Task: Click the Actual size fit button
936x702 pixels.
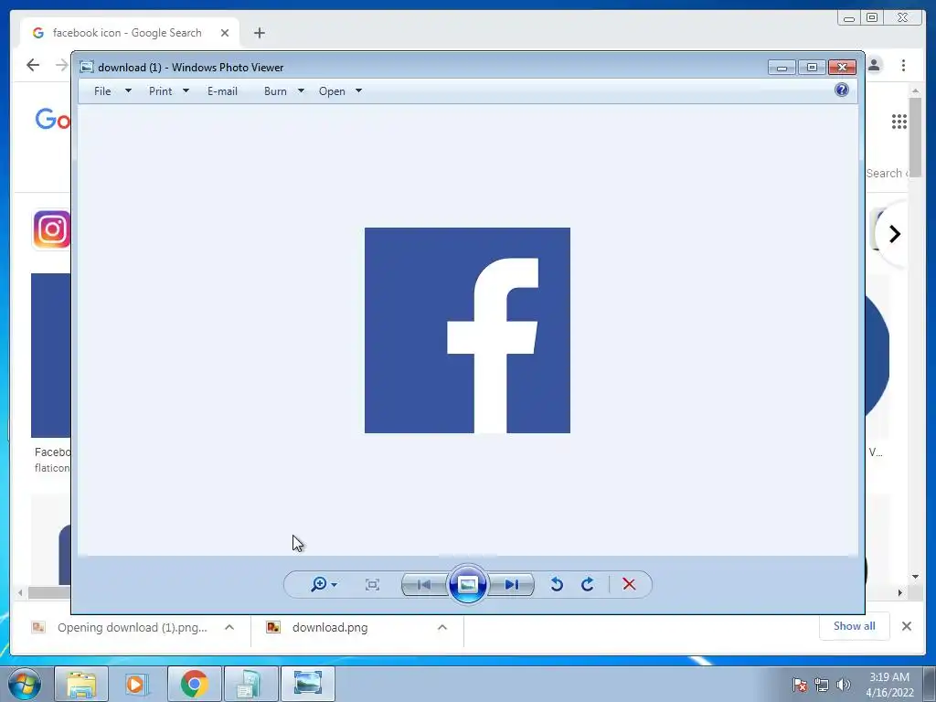Action: 372,584
